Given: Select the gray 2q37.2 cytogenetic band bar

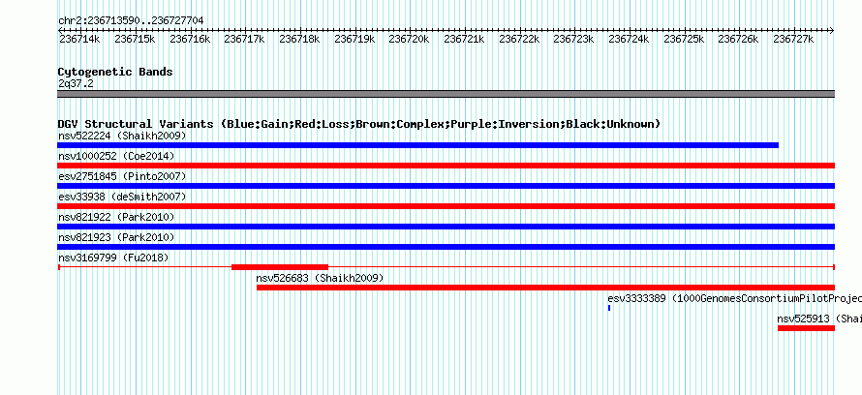Looking at the screenshot, I should pyautogui.click(x=446, y=94).
